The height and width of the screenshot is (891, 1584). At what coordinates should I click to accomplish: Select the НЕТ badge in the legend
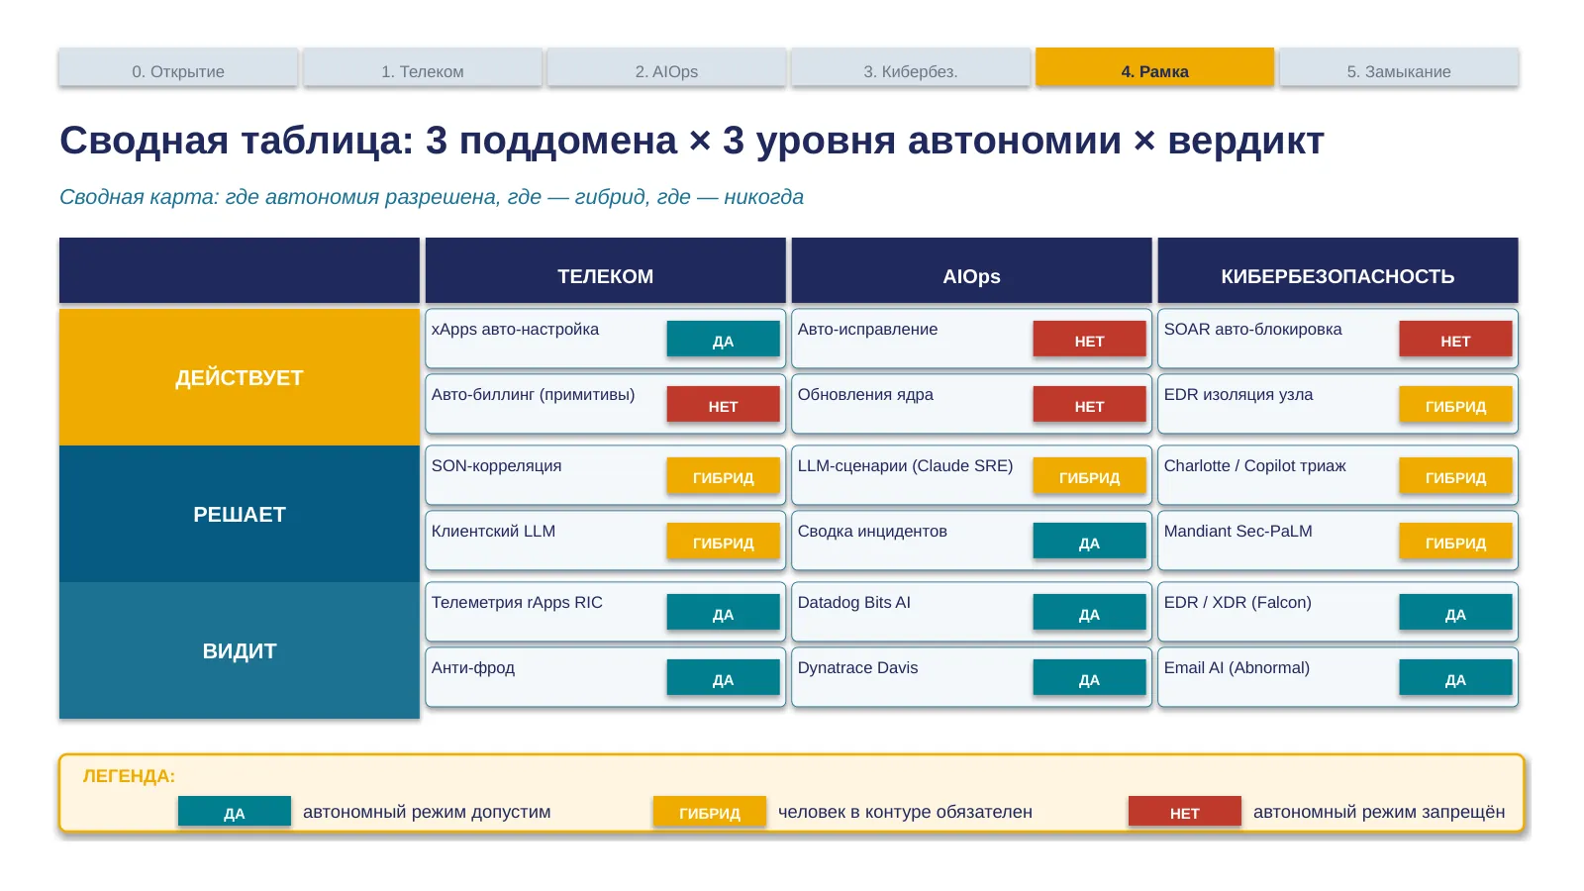click(x=1185, y=812)
